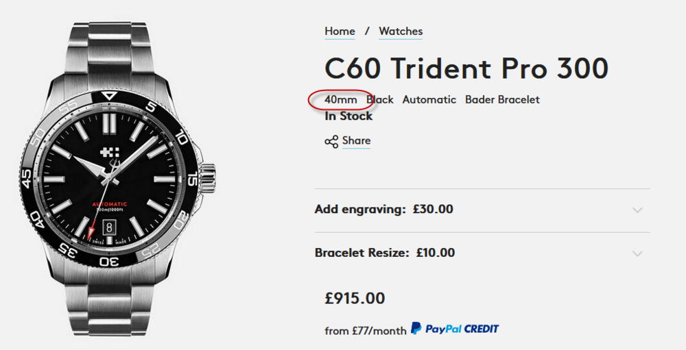Viewport: 686px width, 350px height.
Task: Pick the Bader Bracelet option
Action: (502, 100)
